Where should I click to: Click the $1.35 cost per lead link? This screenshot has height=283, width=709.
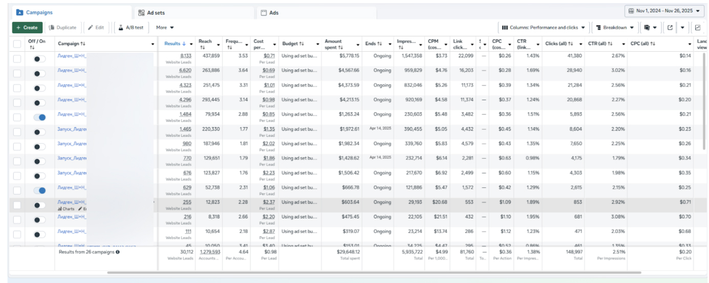(269, 129)
